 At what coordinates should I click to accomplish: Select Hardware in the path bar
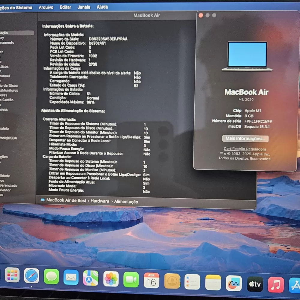[x=100, y=201]
